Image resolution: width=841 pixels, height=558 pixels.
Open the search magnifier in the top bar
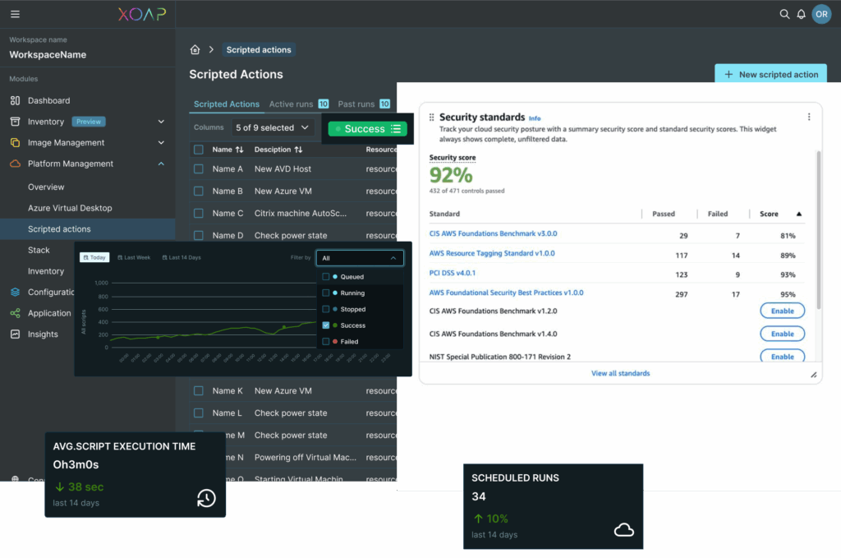point(786,14)
